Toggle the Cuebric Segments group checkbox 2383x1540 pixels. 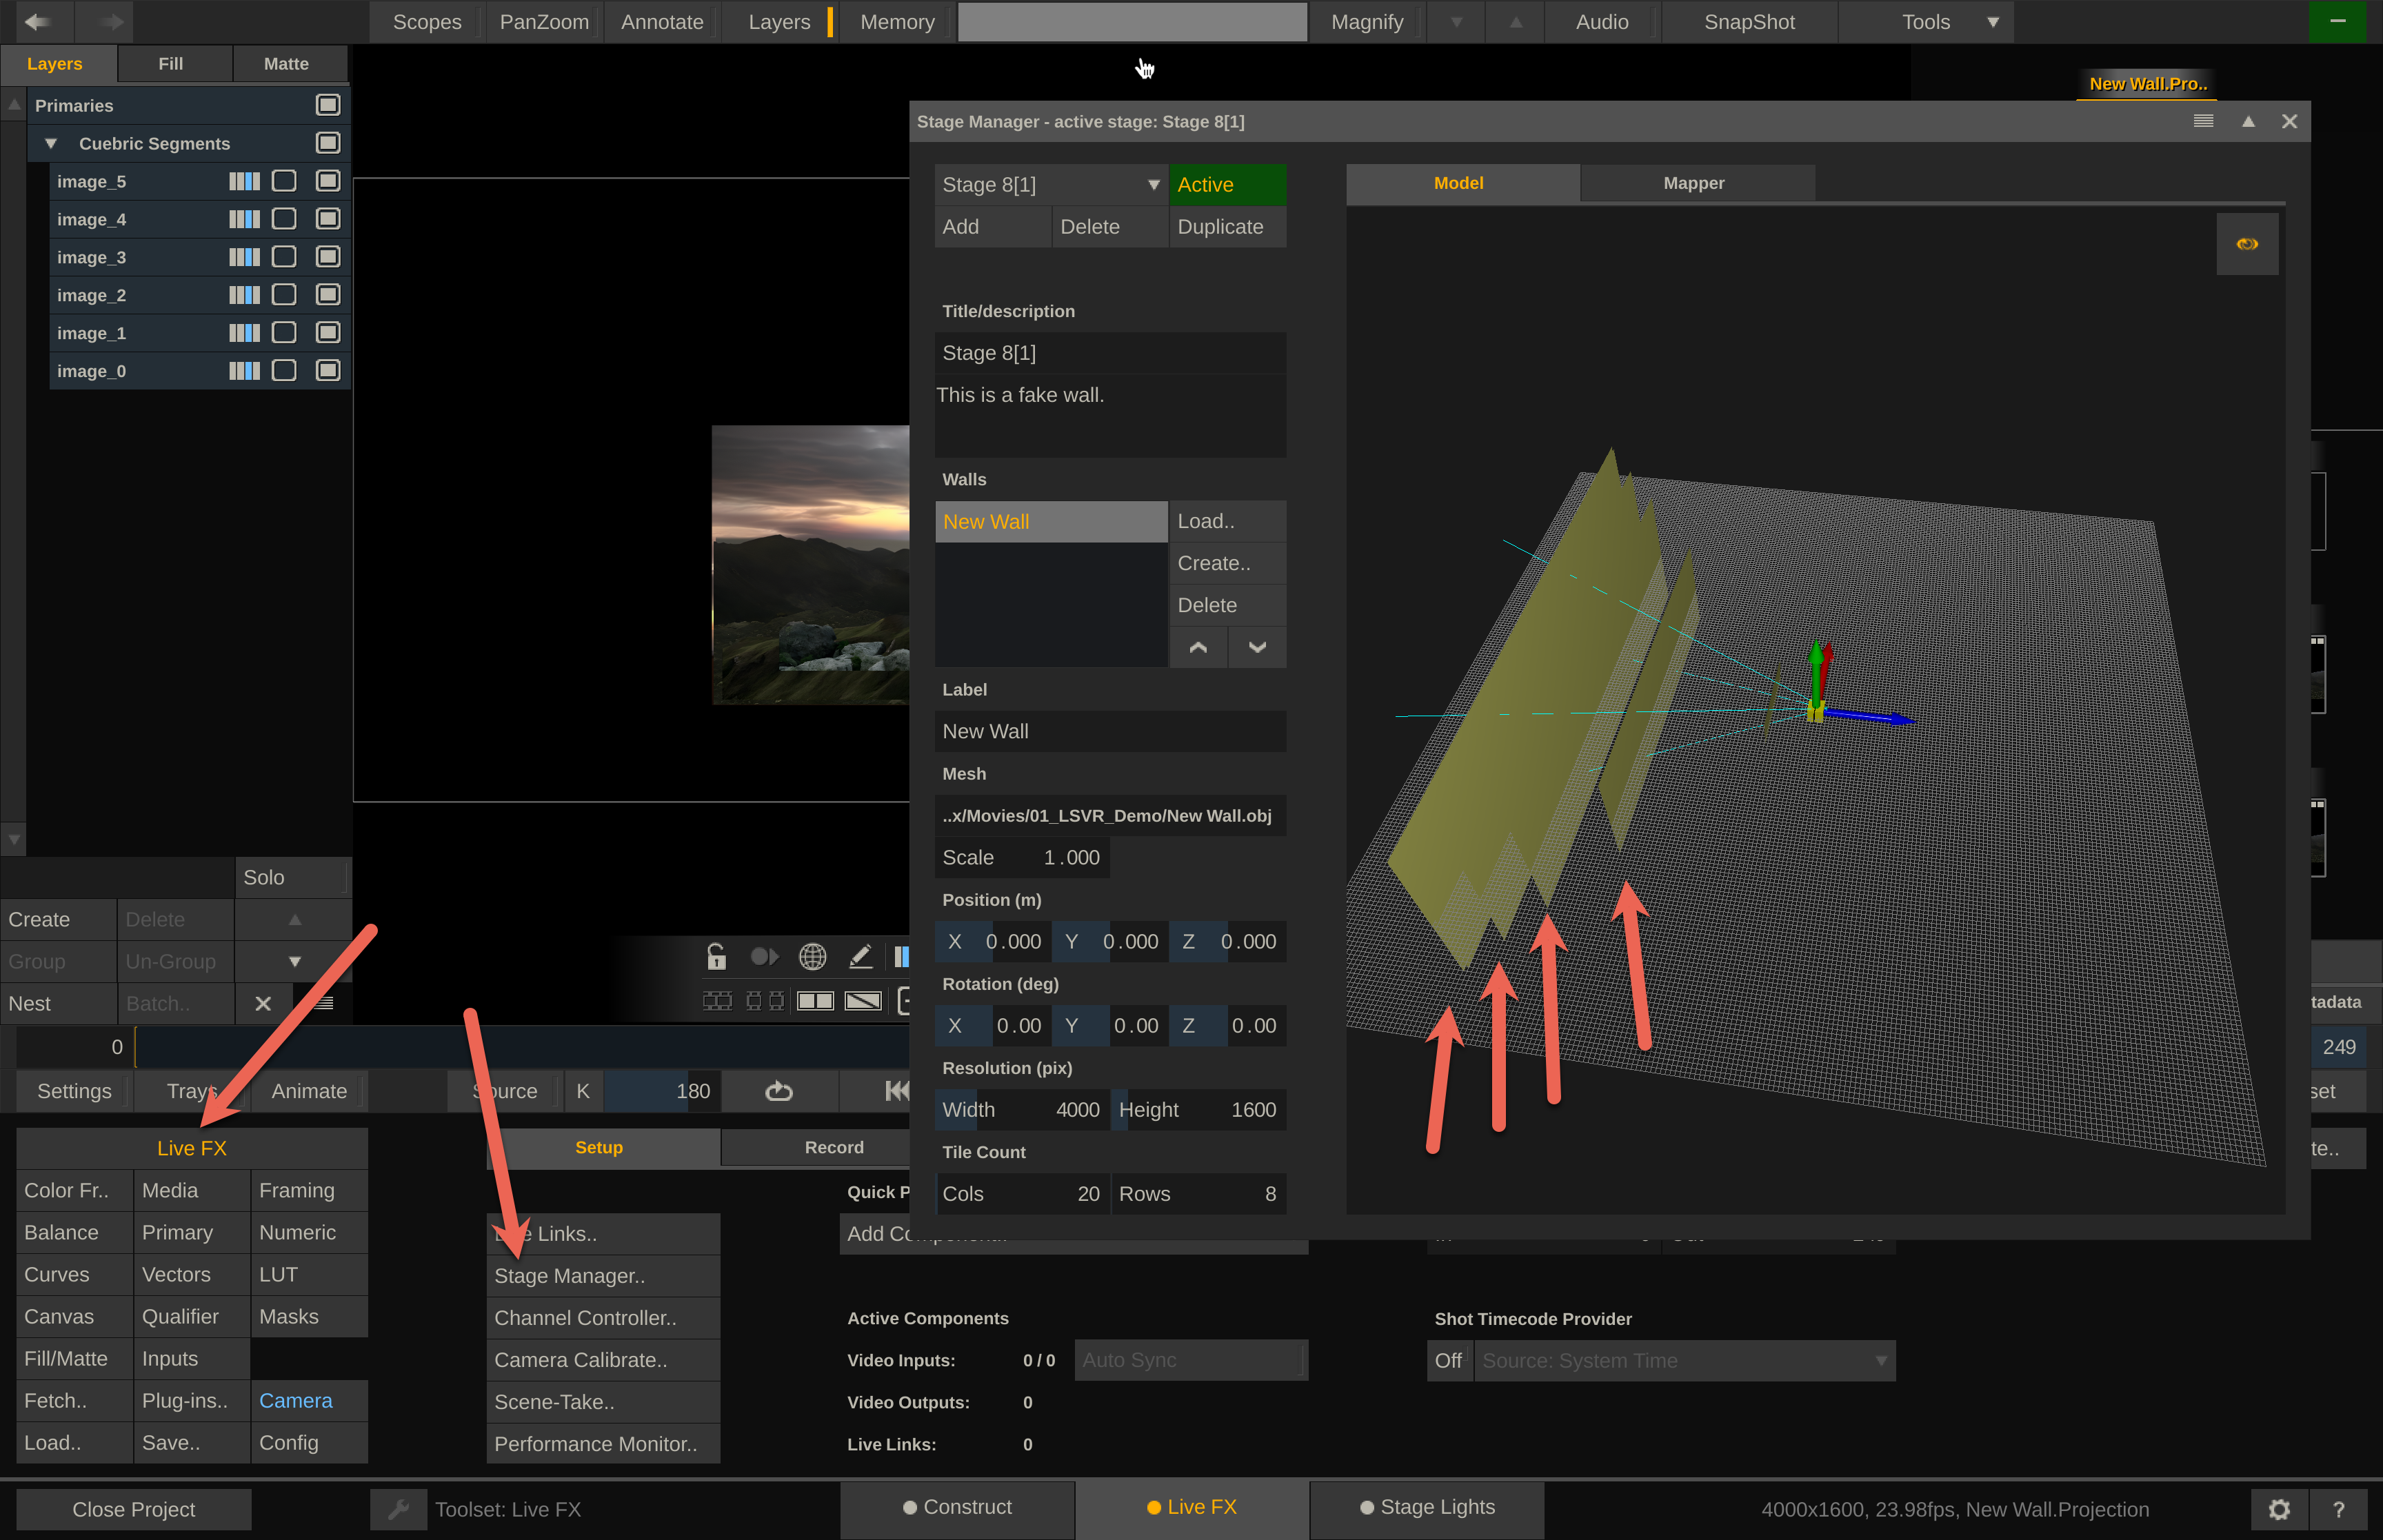[x=328, y=143]
